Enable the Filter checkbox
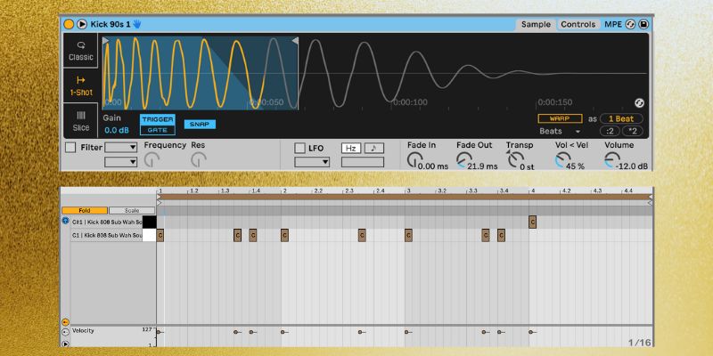The height and width of the screenshot is (356, 713). click(70, 148)
